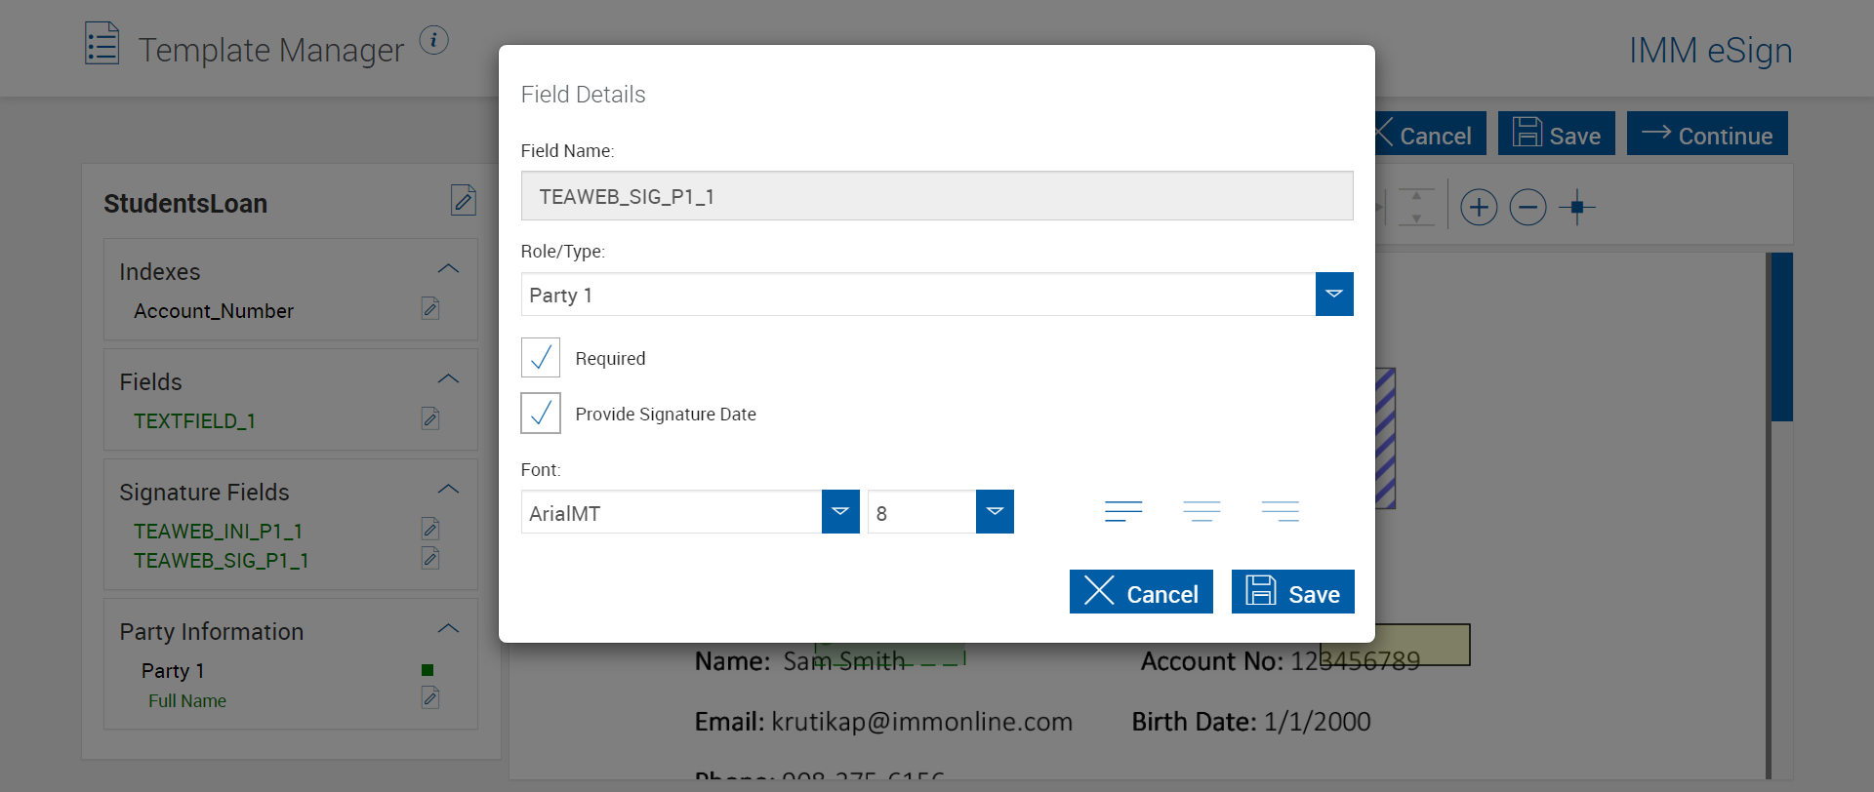Cancel the Field Details dialog
Screen dimensions: 1874x792
[x=1141, y=592]
